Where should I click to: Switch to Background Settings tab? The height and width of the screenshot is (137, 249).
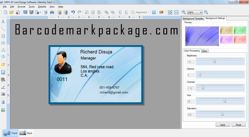tap(215, 18)
